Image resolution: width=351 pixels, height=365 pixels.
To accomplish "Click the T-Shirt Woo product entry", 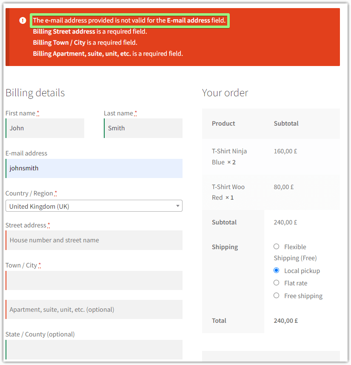I will pyautogui.click(x=228, y=187).
